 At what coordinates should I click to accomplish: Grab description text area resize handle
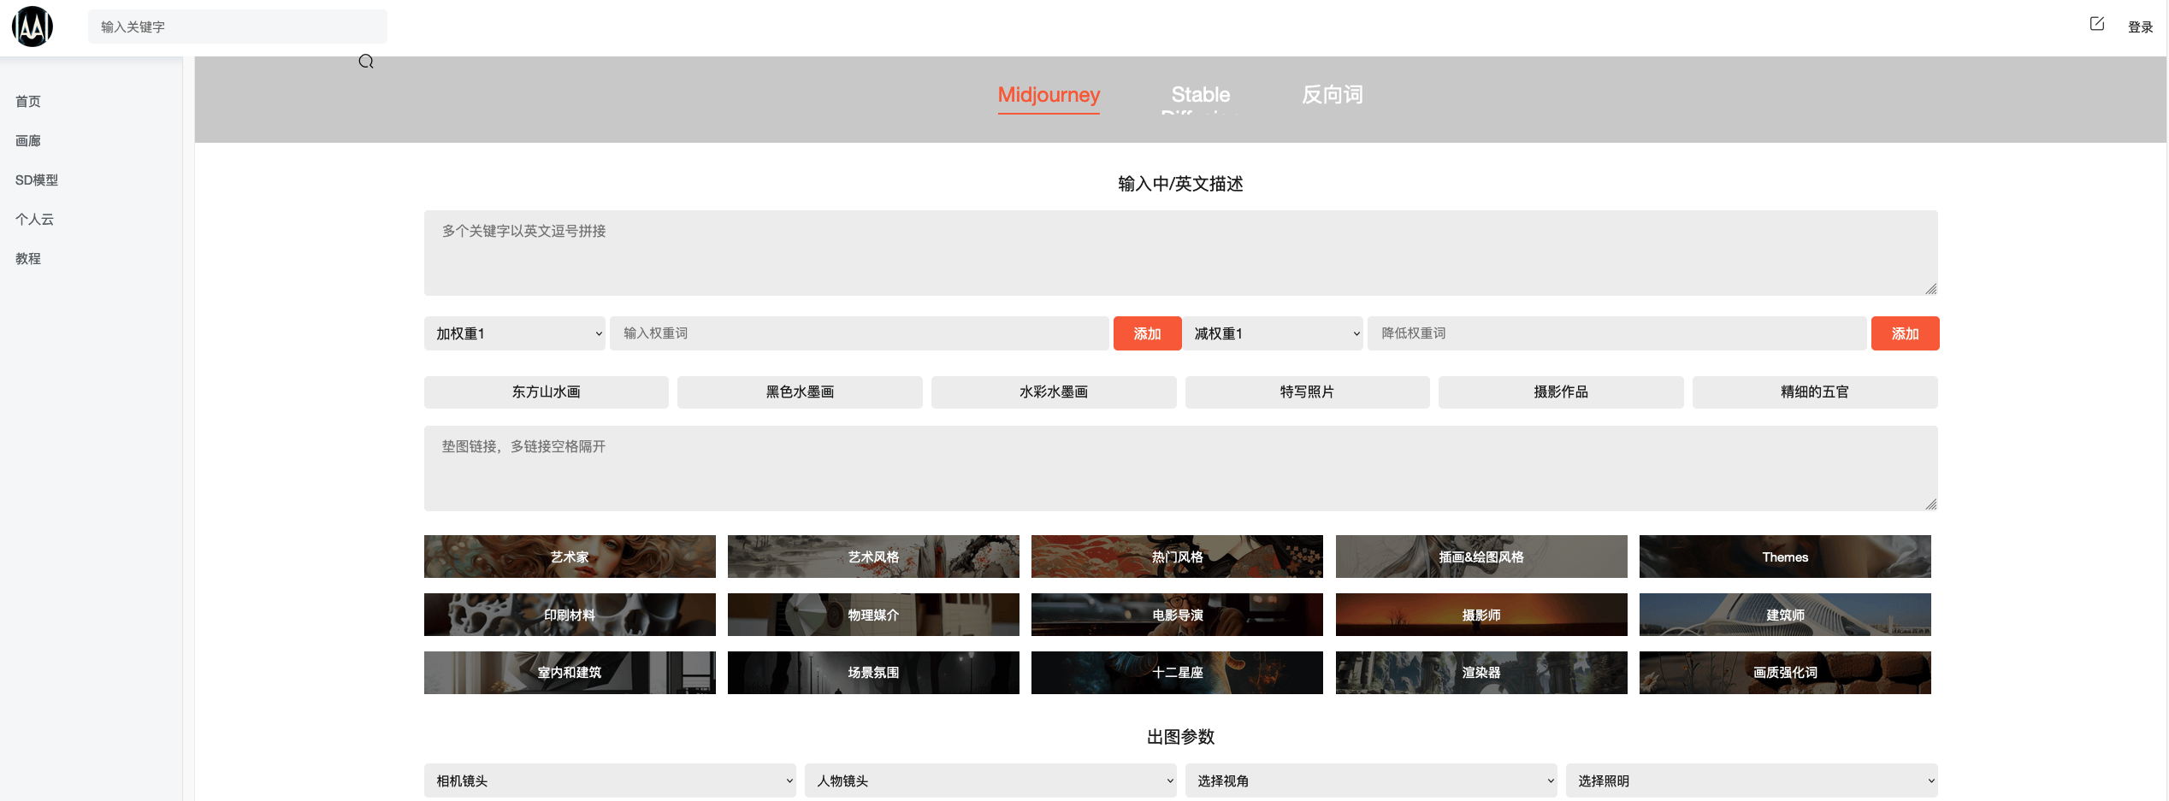pyautogui.click(x=1931, y=289)
